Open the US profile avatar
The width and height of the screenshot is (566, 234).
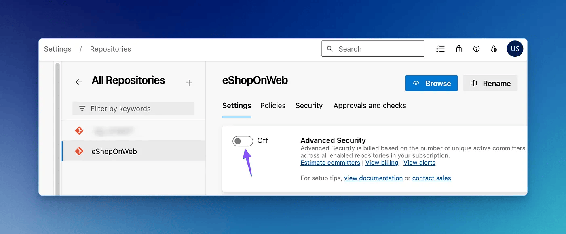point(515,49)
